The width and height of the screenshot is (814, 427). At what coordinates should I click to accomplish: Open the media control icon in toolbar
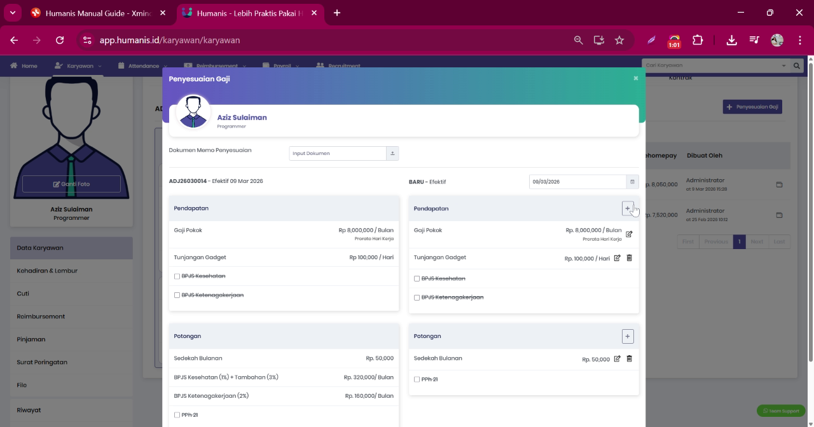754,40
